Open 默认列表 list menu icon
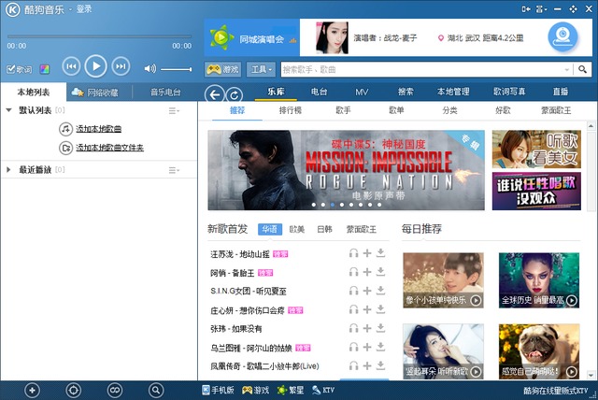 click(174, 110)
